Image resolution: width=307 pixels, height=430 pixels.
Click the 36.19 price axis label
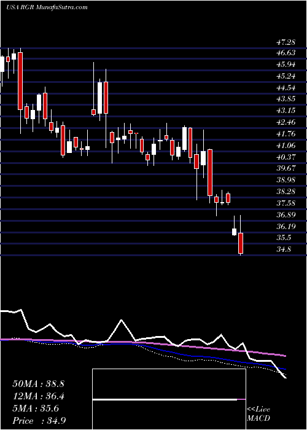[x=286, y=227]
